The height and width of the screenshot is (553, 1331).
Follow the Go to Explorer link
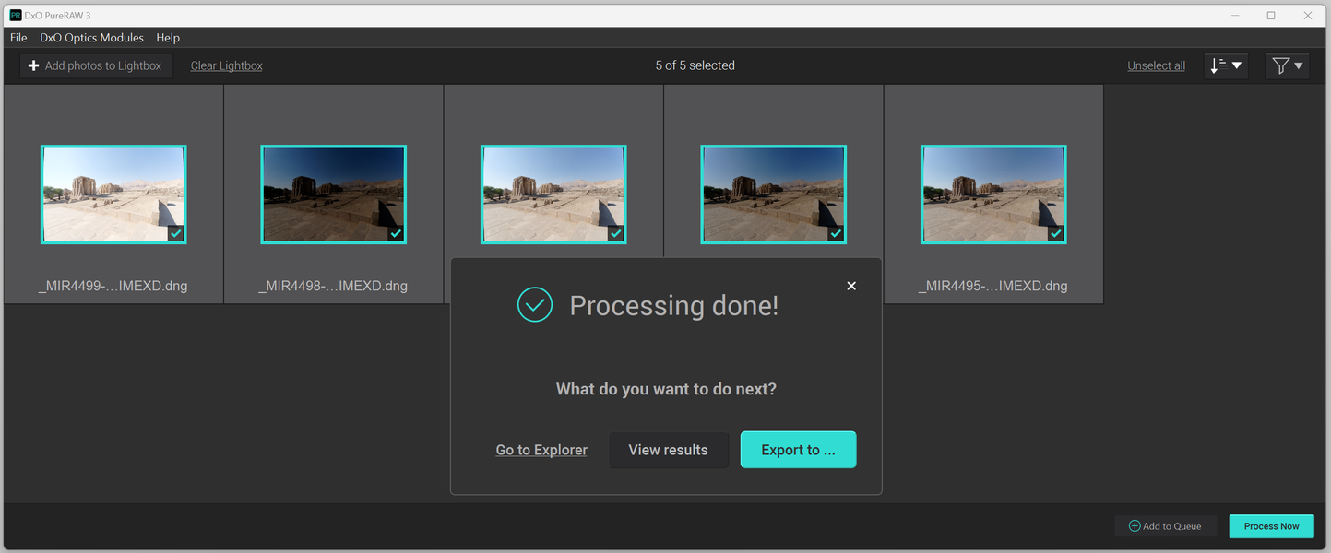541,450
